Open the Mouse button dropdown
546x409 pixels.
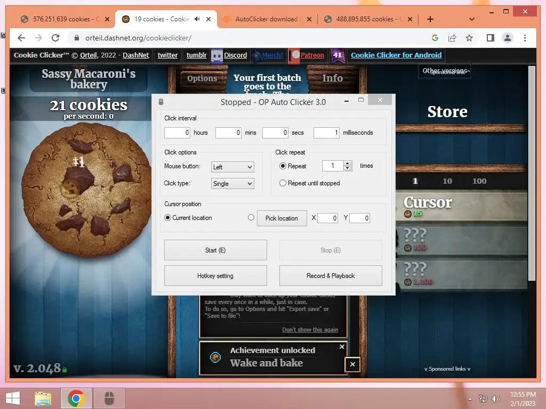click(232, 167)
